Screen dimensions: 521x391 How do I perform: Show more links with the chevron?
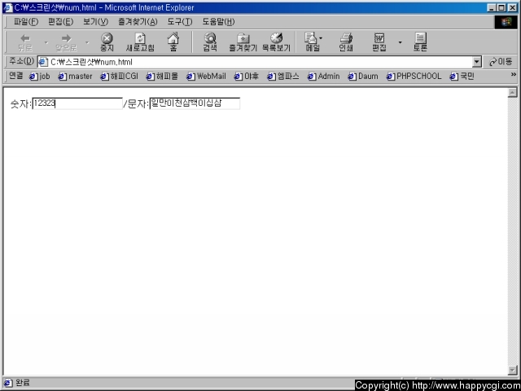pyautogui.click(x=514, y=74)
